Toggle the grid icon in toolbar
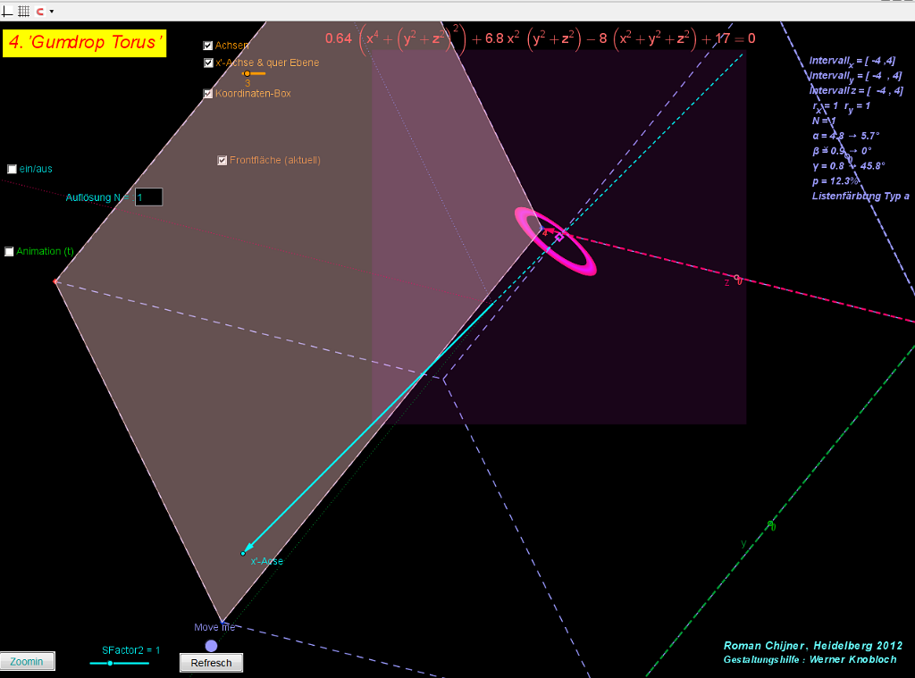Image resolution: width=915 pixels, height=678 pixels. pyautogui.click(x=23, y=11)
